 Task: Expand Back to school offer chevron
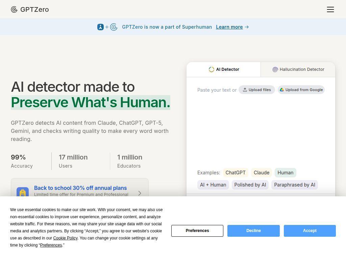pos(140,193)
